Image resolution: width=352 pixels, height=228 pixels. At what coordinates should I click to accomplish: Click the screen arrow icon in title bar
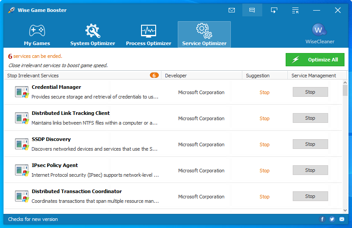point(274,10)
